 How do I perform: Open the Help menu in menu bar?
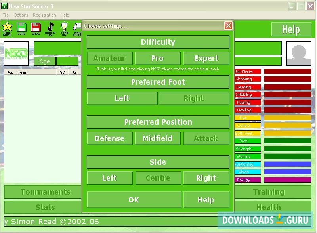pyautogui.click(x=65, y=15)
